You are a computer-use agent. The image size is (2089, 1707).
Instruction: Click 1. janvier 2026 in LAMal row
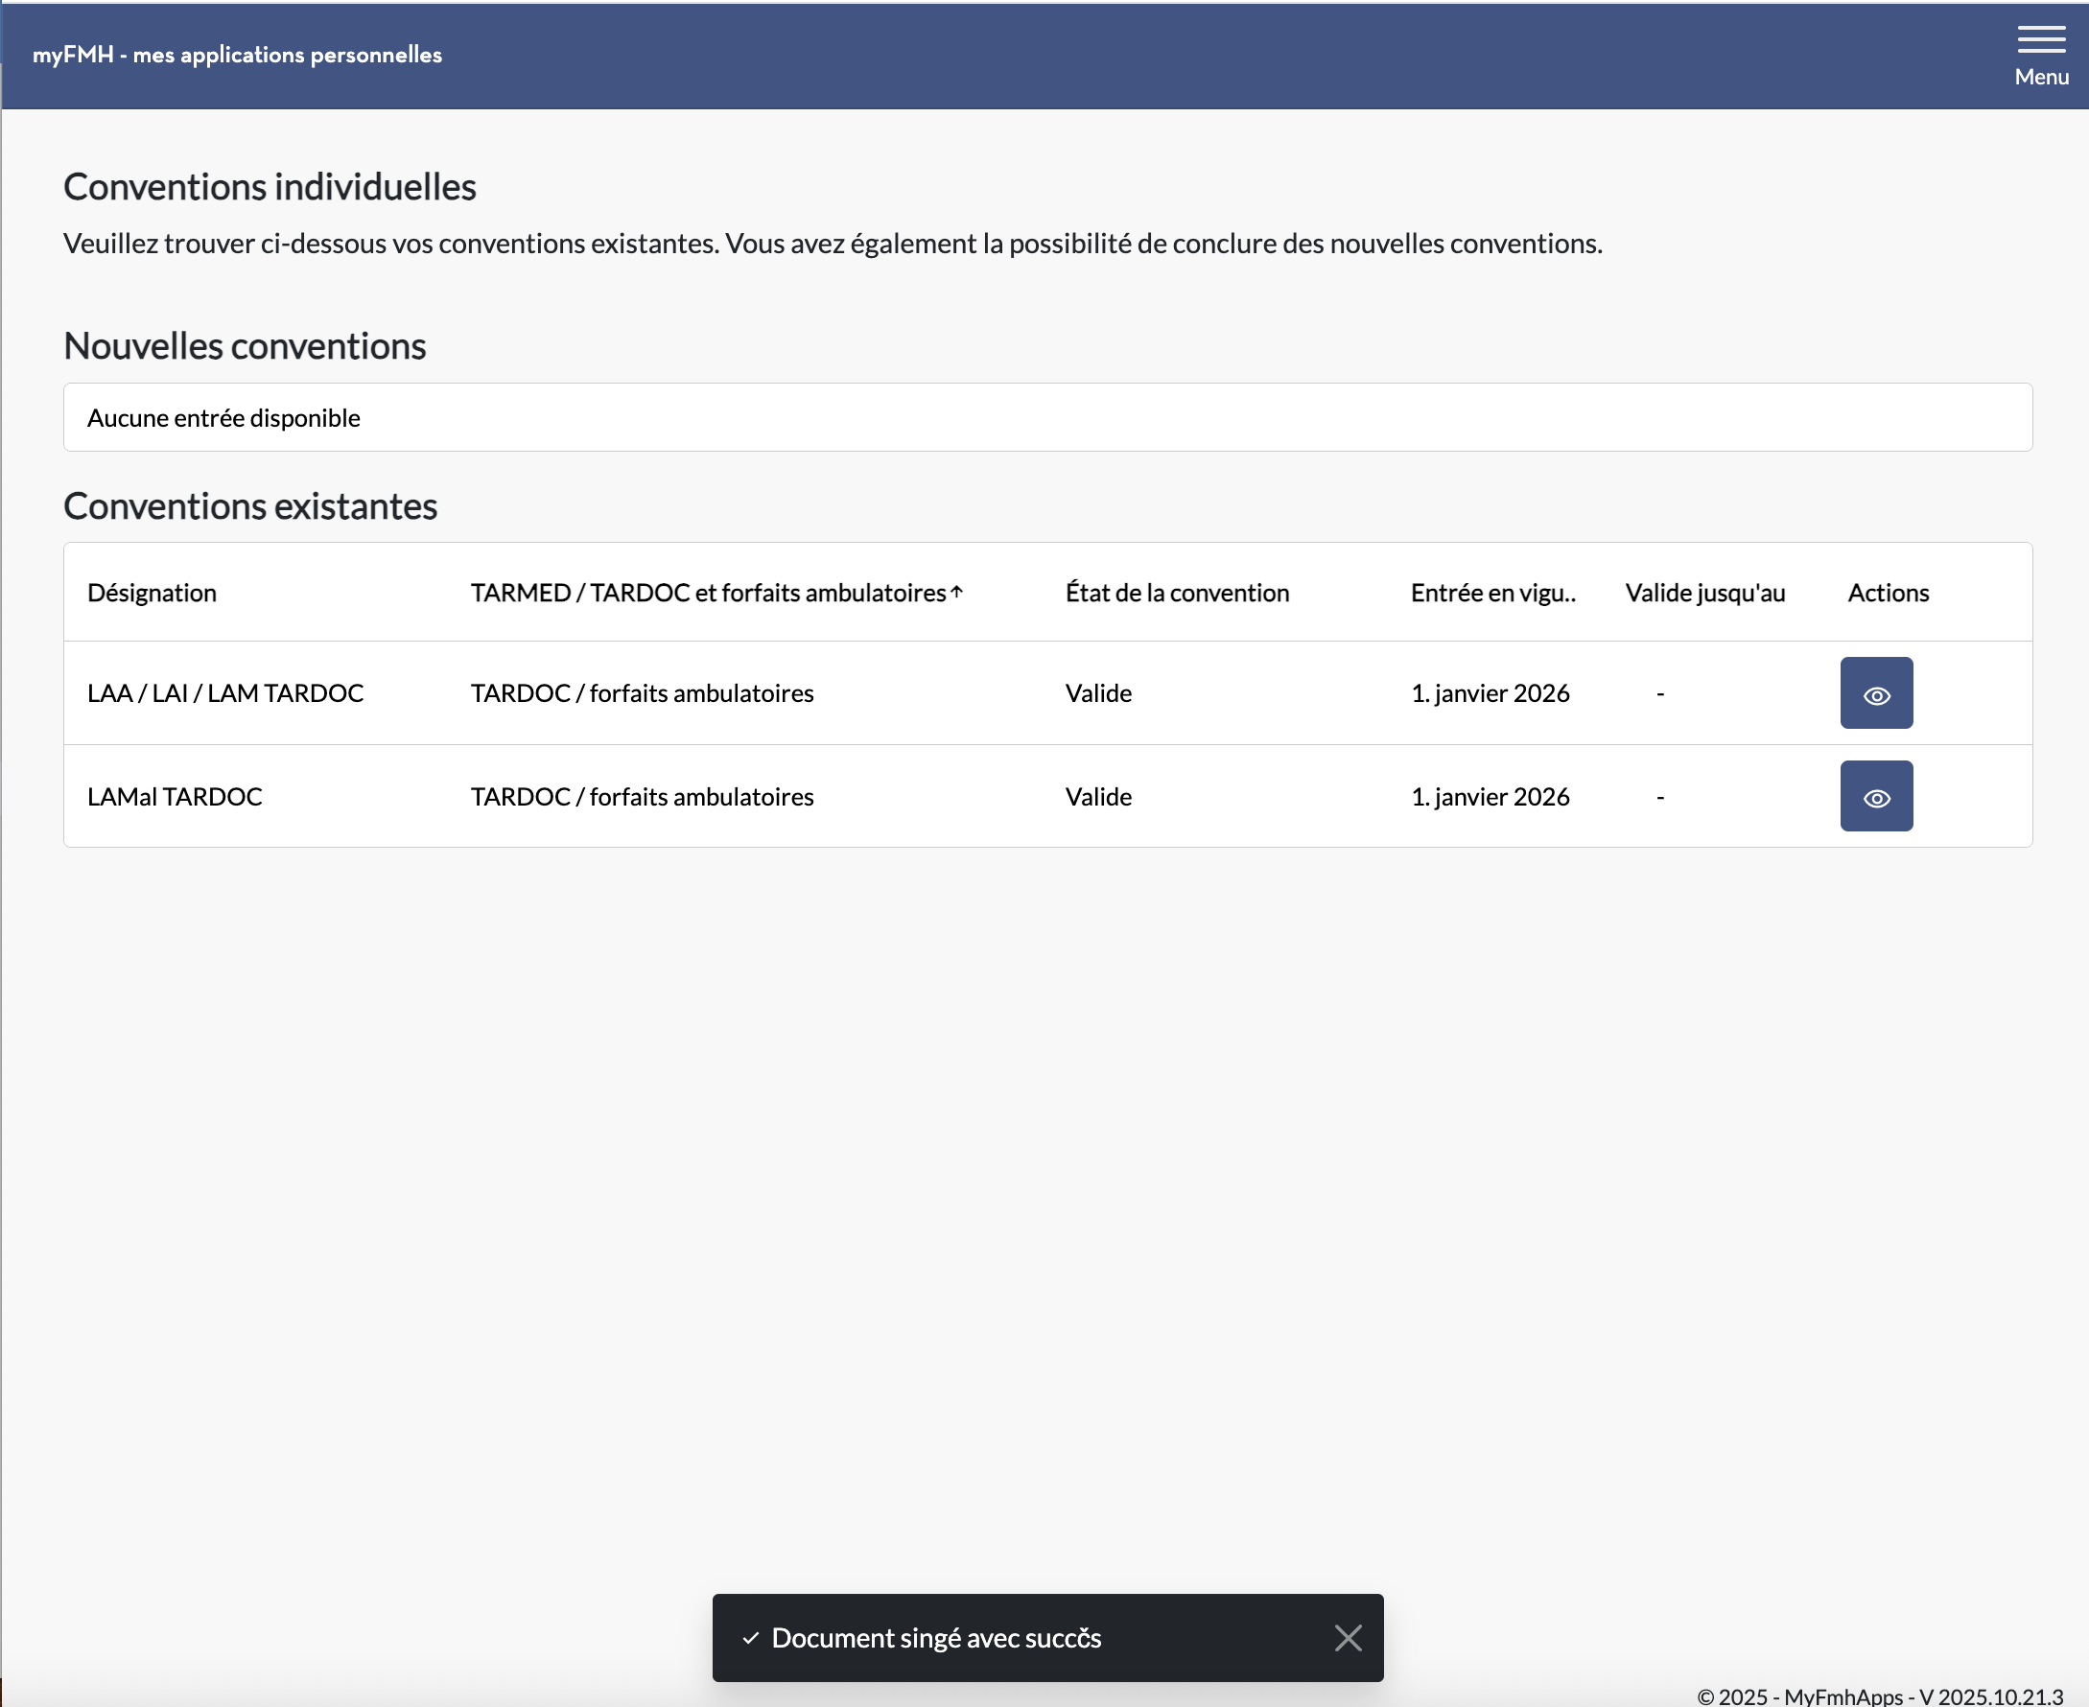point(1489,797)
